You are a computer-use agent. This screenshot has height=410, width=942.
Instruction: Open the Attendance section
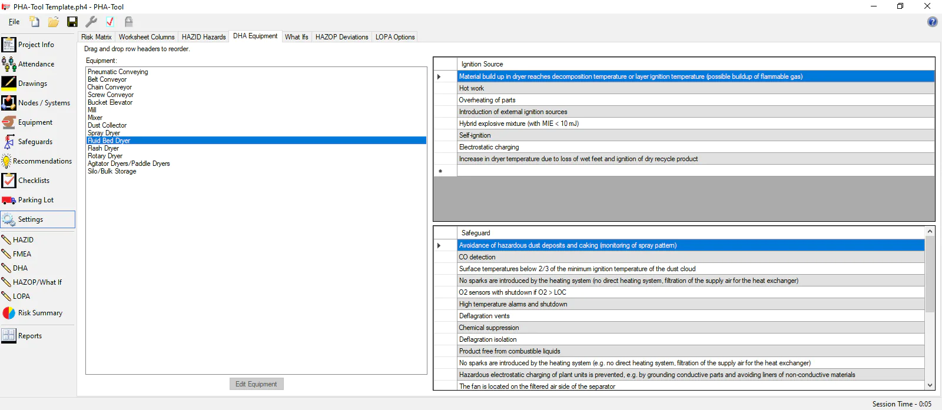point(38,64)
